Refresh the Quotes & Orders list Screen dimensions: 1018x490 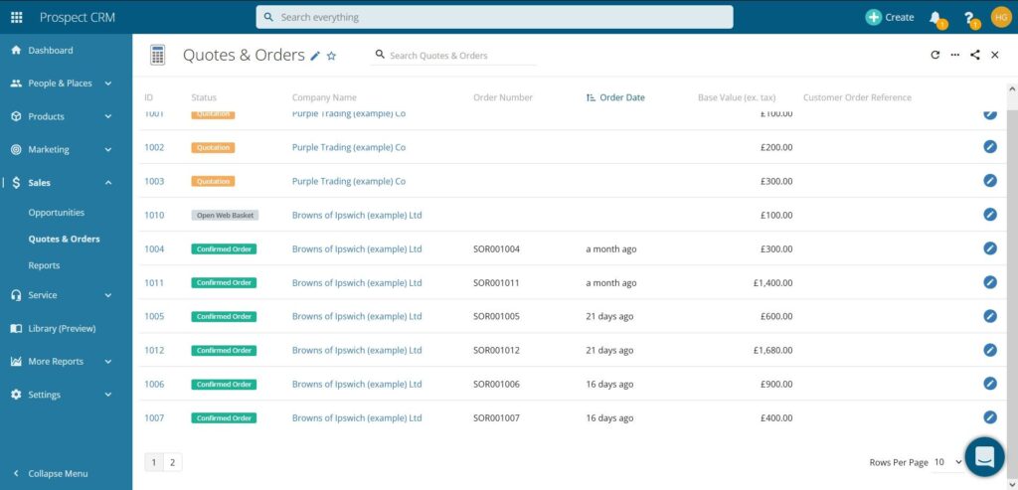[934, 56]
